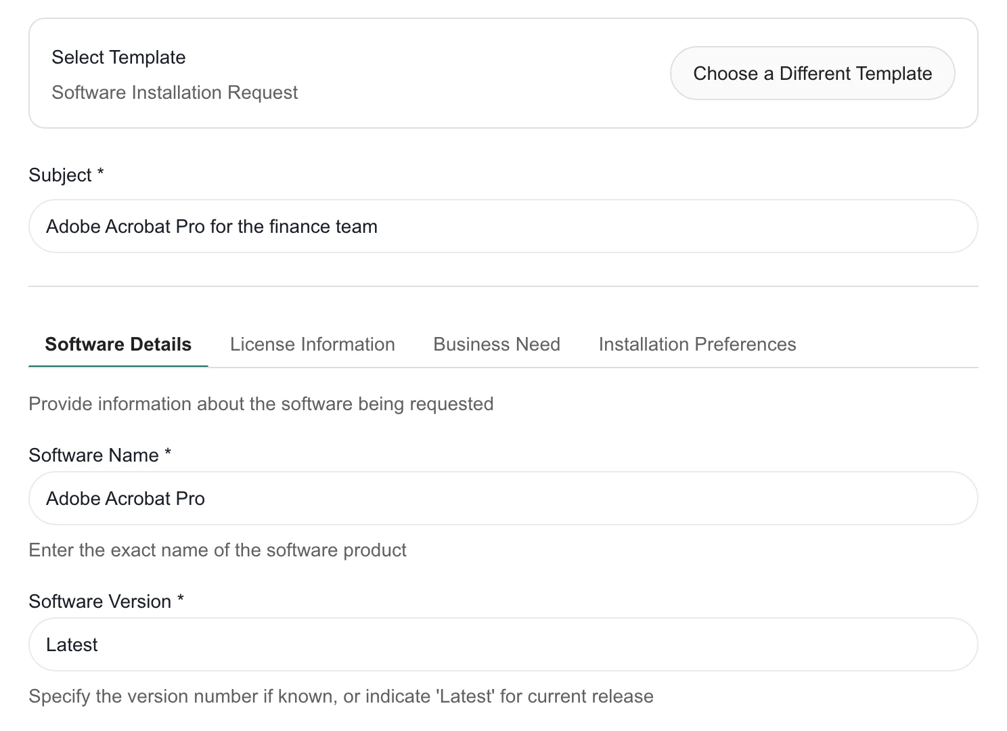Click the Select Template heading
This screenshot has width=1007, height=731.
(118, 57)
